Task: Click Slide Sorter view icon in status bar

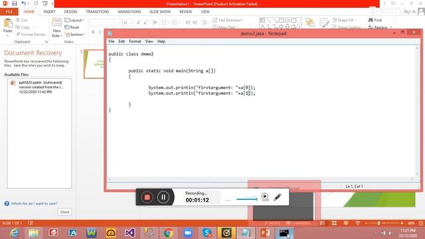Action: 334,223
